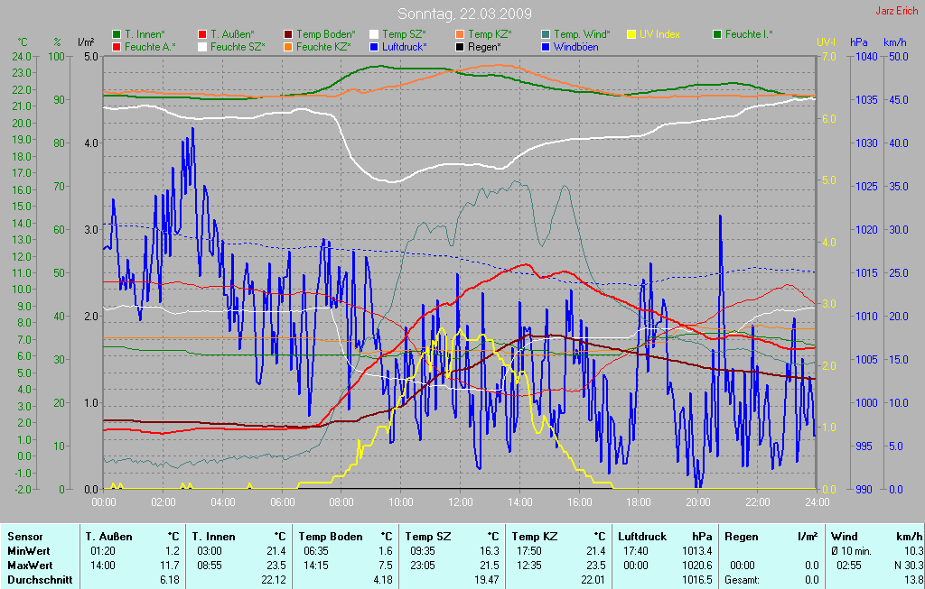This screenshot has height=589, width=925.
Task: Click the 'MinWert' row label
Action: tap(28, 551)
